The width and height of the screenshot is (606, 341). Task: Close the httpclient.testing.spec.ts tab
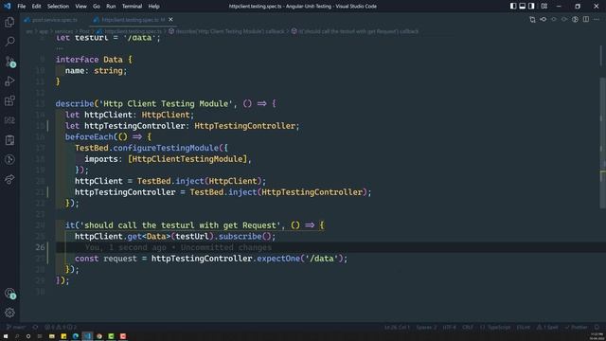pos(170,19)
